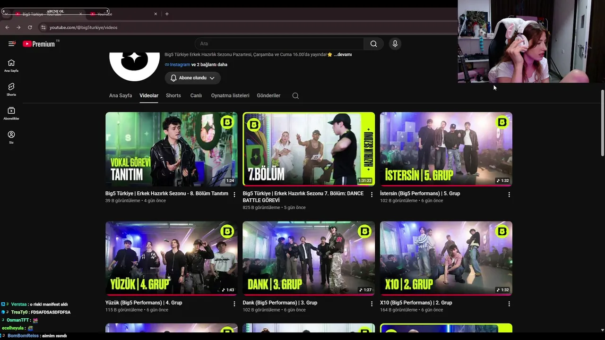605x340 pixels.
Task: Open the Oynatma listeleri tab
Action: 230,95
